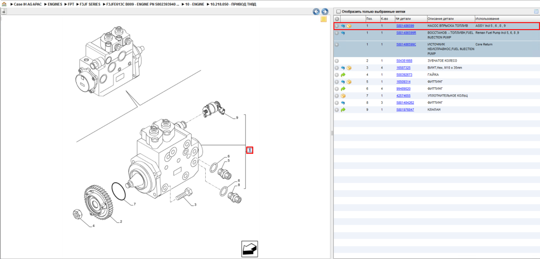The width and height of the screenshot is (540, 259).
Task: Select 'Reman Fuel Pump Incl 5, 6, 8 ,9' text
Action: pos(497,33)
